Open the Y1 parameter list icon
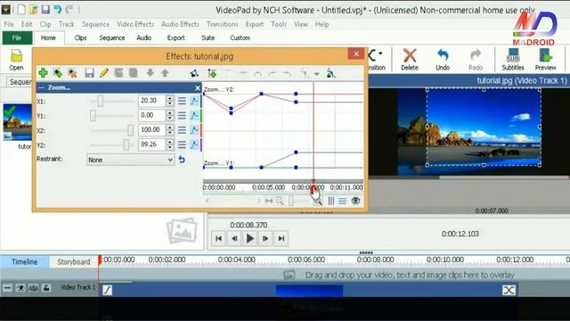The image size is (570, 321). [x=182, y=116]
